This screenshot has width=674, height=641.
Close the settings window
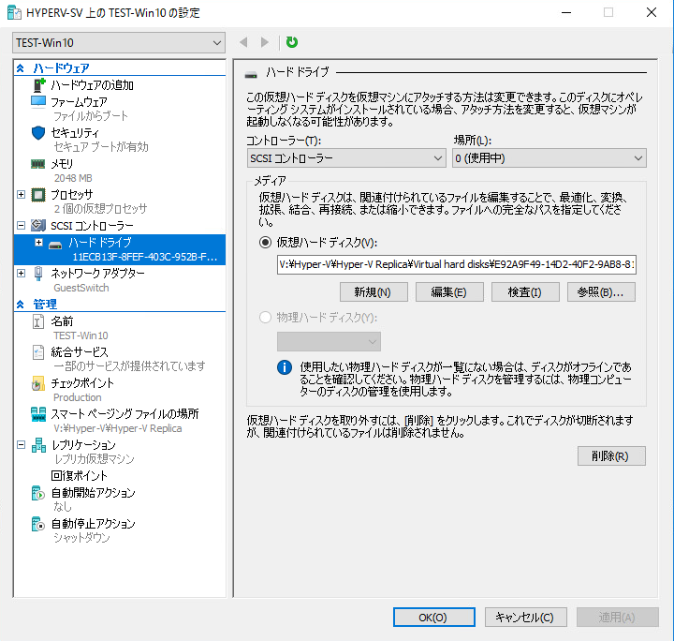652,12
